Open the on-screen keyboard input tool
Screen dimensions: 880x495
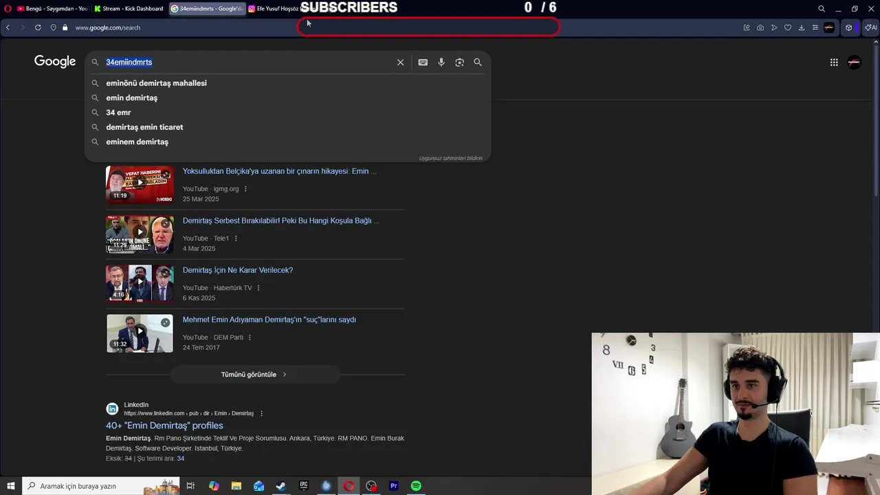[423, 63]
